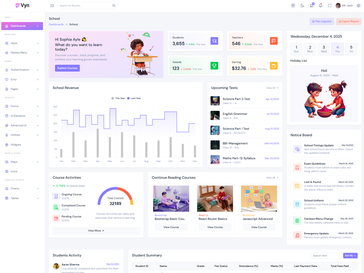The image size is (364, 273).
Task: Click the Explore Courses button
Action: (67, 68)
